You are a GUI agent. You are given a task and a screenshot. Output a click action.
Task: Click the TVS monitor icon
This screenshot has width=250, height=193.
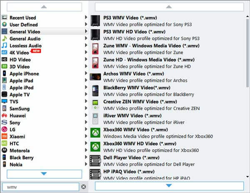tap(4, 101)
